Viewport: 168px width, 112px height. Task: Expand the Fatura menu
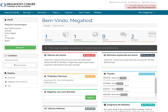coord(57,13)
